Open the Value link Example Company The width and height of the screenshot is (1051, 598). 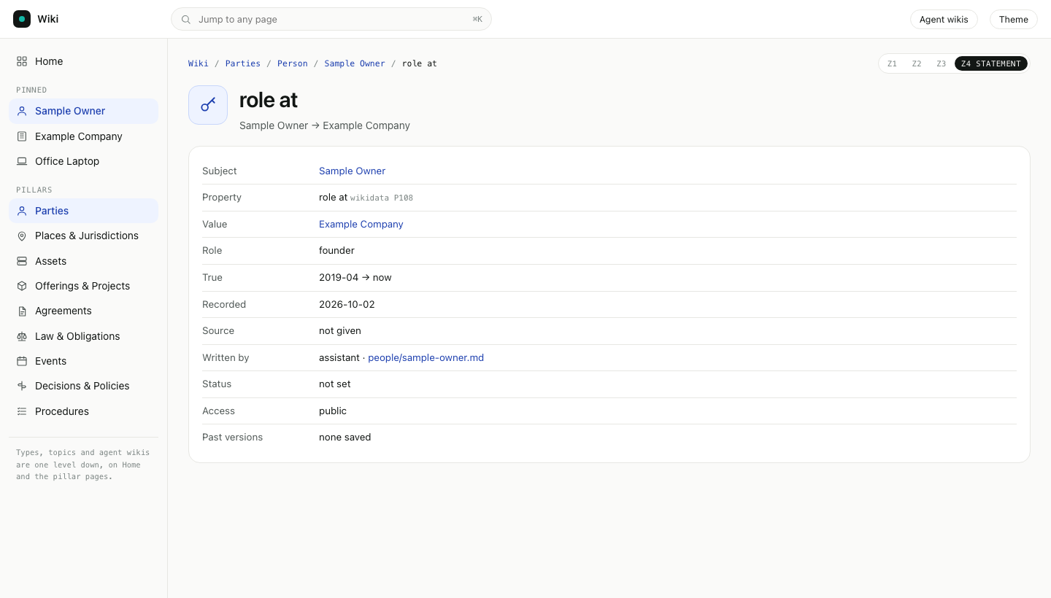[361, 224]
